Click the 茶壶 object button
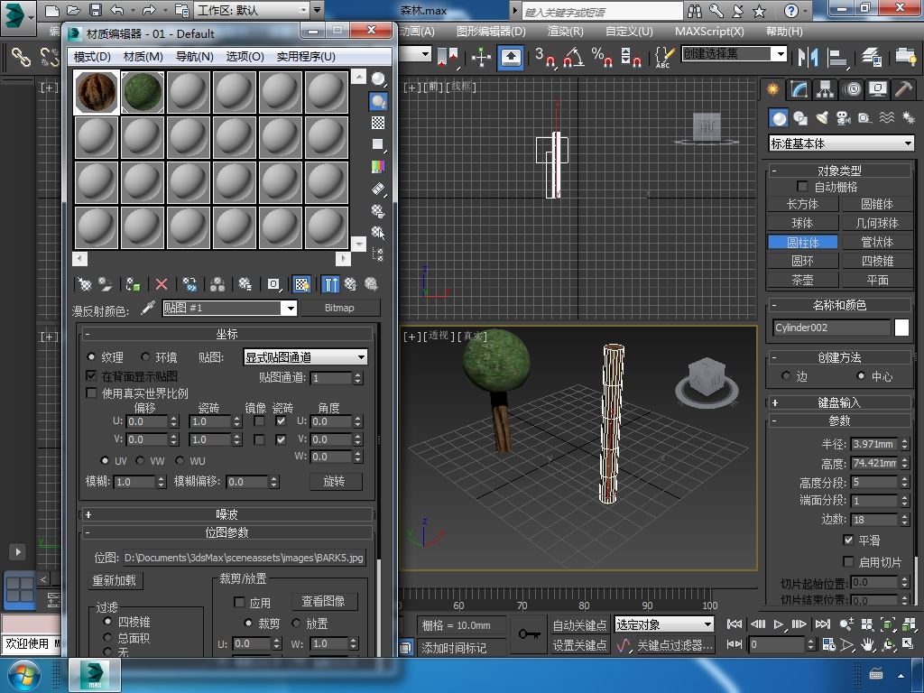Image resolution: width=924 pixels, height=693 pixels. click(x=802, y=280)
